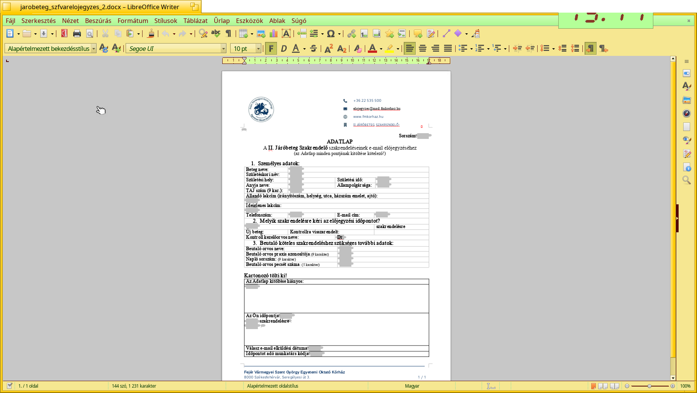Open line spacing dropdown arrow

pos(553,49)
